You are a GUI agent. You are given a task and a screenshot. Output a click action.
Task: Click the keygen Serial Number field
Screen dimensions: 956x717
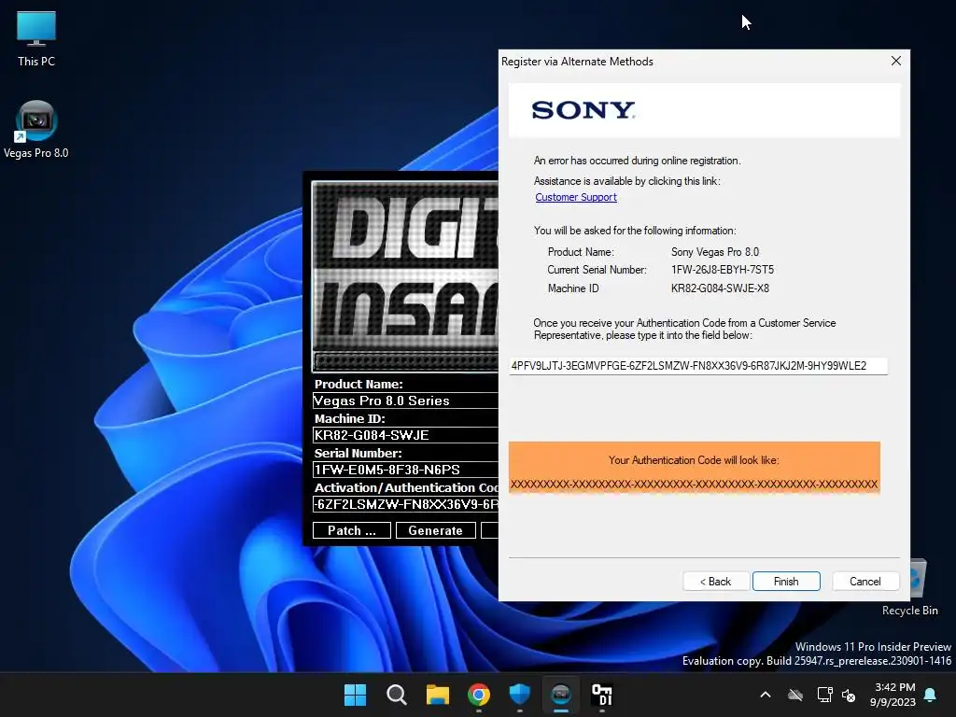click(x=405, y=470)
